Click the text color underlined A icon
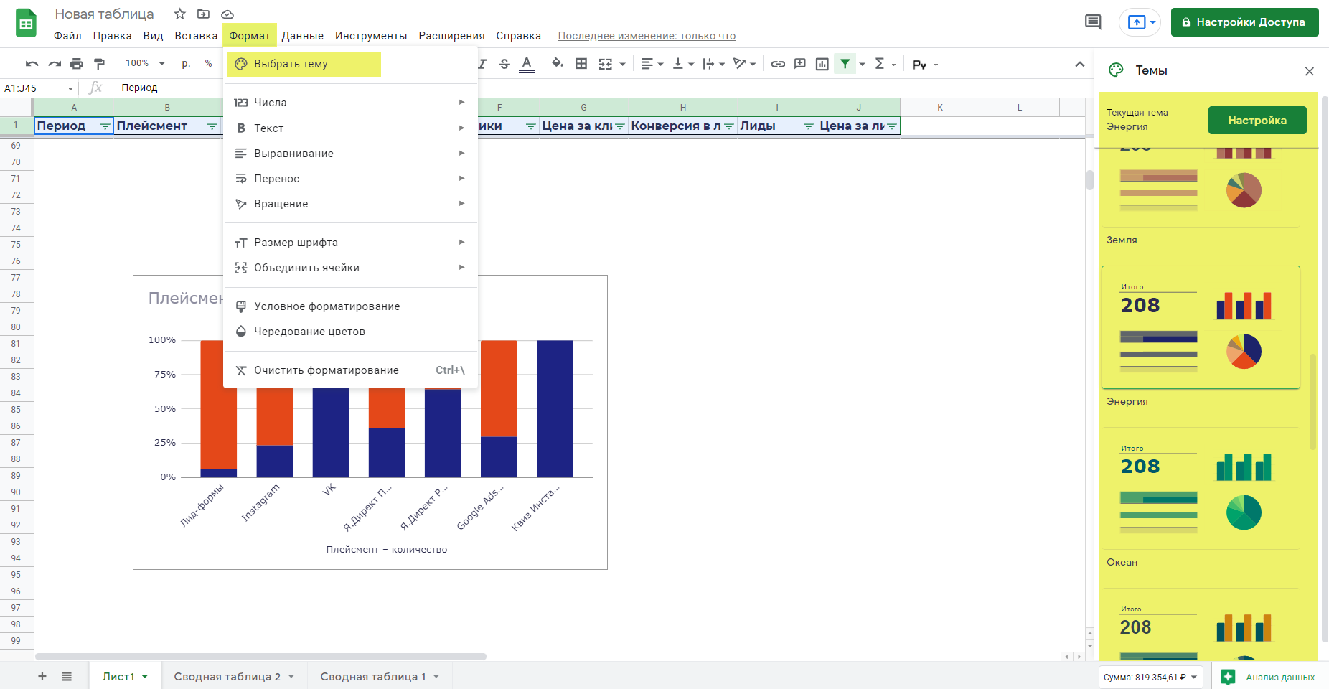Viewport: 1329px width, 689px height. [x=527, y=64]
